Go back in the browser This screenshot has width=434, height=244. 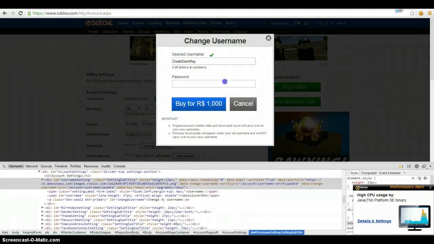(5, 13)
